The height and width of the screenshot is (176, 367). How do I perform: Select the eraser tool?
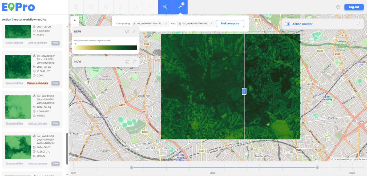pyautogui.click(x=136, y=7)
